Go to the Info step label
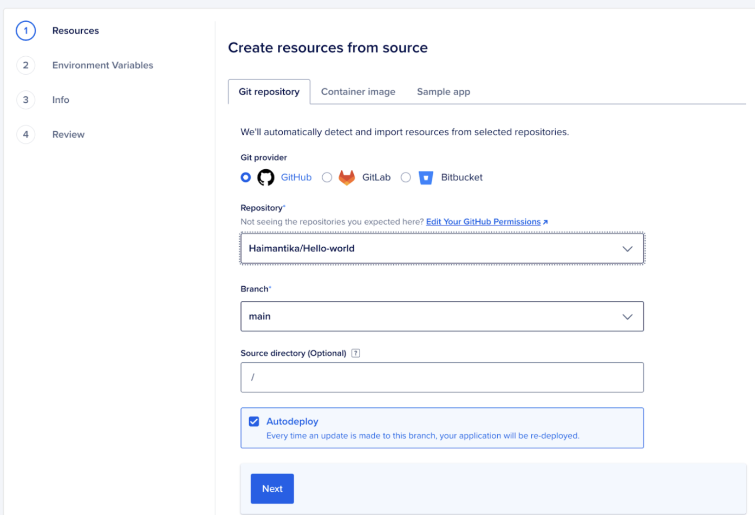This screenshot has width=755, height=515. point(61,100)
